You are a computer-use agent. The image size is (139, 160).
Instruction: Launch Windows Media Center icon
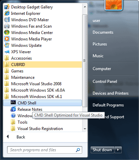[x=7, y=33]
